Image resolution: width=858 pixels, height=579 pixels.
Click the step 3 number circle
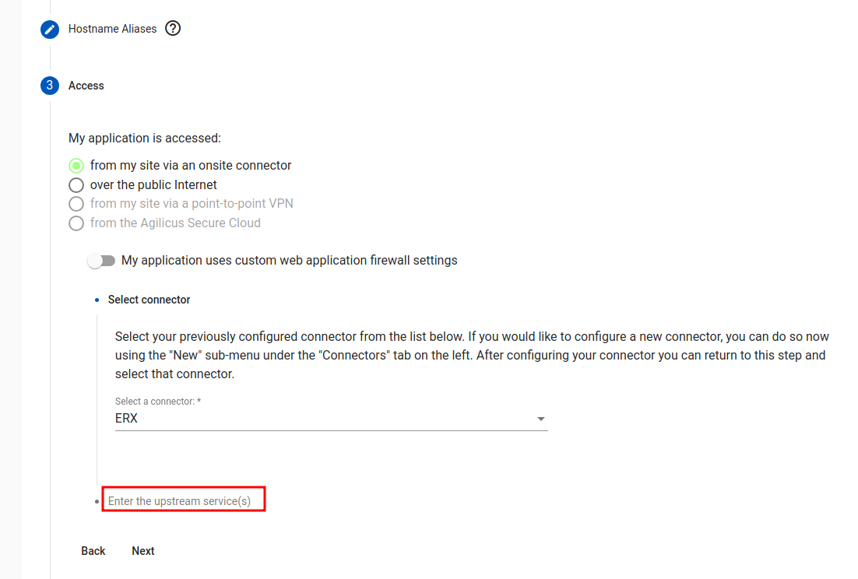coord(50,86)
